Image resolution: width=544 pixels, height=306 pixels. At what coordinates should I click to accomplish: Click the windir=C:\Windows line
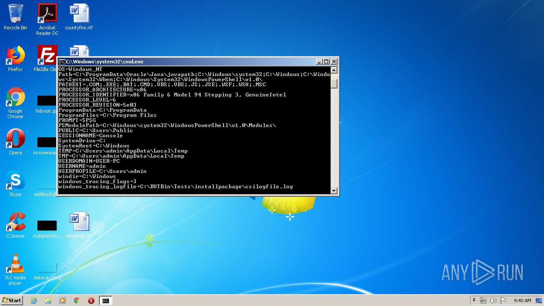point(87,176)
